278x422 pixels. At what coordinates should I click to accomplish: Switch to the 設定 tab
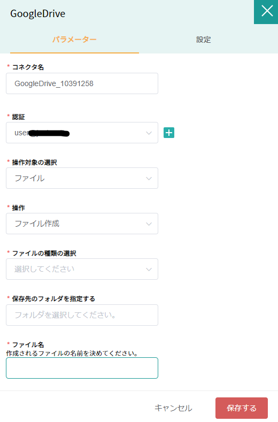pos(204,40)
